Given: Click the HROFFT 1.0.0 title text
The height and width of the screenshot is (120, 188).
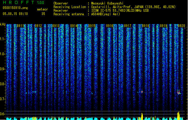Looking at the screenshot, I should [24, 2].
